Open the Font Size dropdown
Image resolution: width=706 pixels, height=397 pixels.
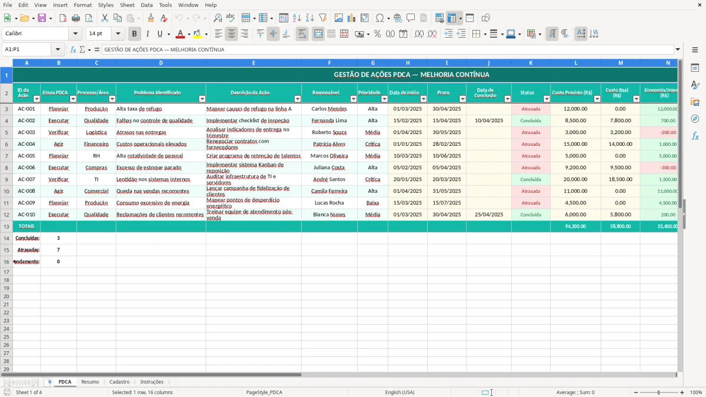click(x=118, y=34)
